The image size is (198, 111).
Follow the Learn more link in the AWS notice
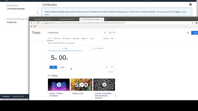click(x=184, y=12)
